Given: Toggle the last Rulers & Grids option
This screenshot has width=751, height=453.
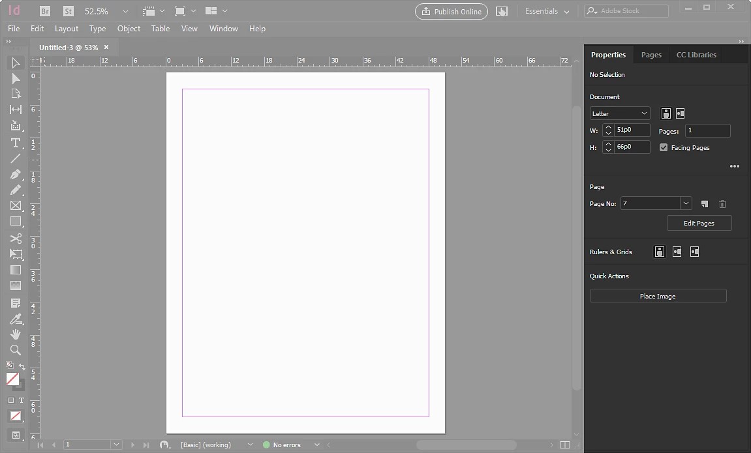Looking at the screenshot, I should pyautogui.click(x=694, y=252).
